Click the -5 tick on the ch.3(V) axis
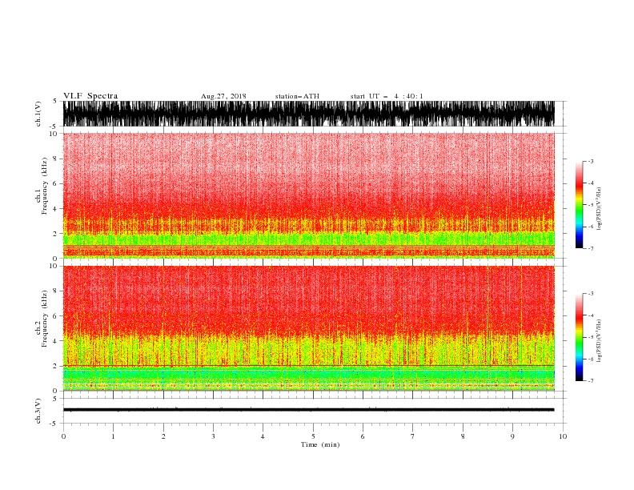This screenshot has height=490, width=634. coord(54,424)
